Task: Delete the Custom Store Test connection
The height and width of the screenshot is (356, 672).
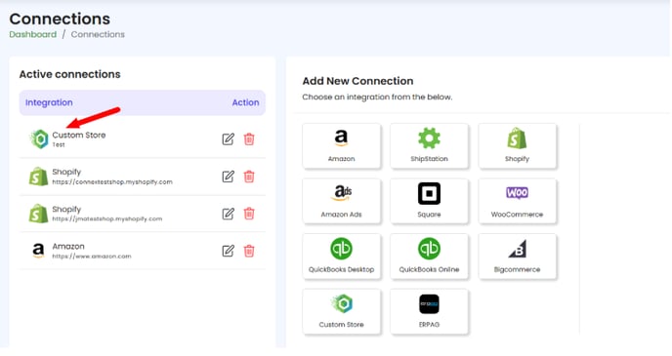Action: [249, 139]
